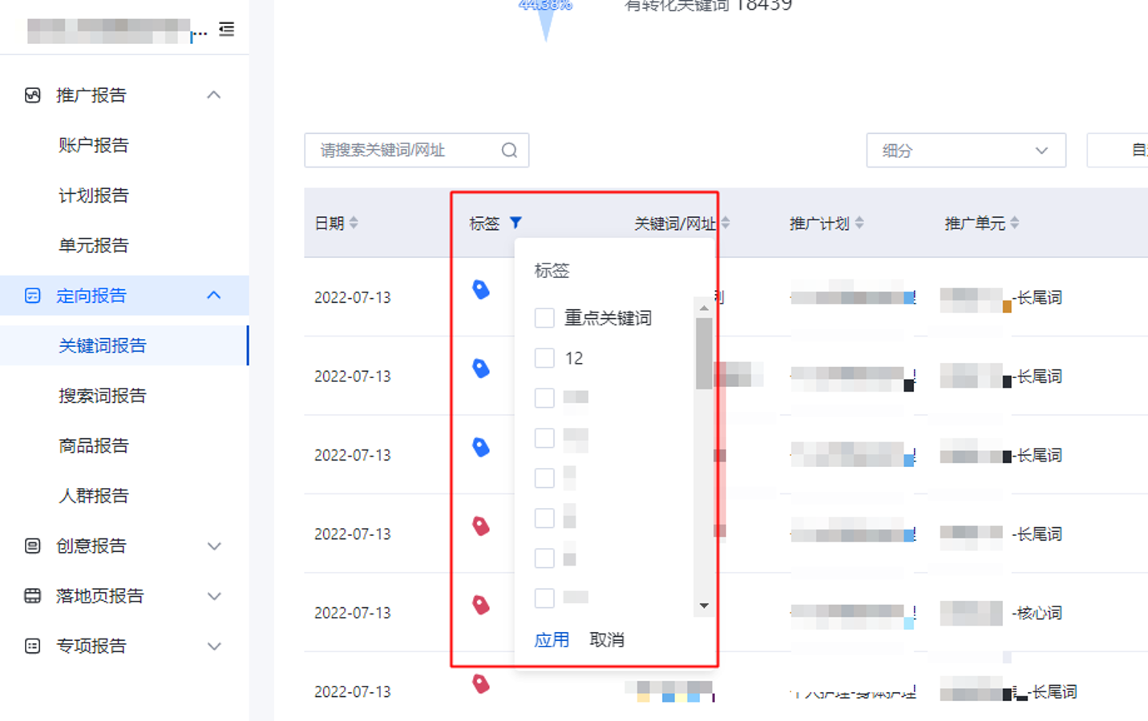Click 应用 to apply tag filter
Viewport: 1148px width, 721px height.
pos(552,640)
